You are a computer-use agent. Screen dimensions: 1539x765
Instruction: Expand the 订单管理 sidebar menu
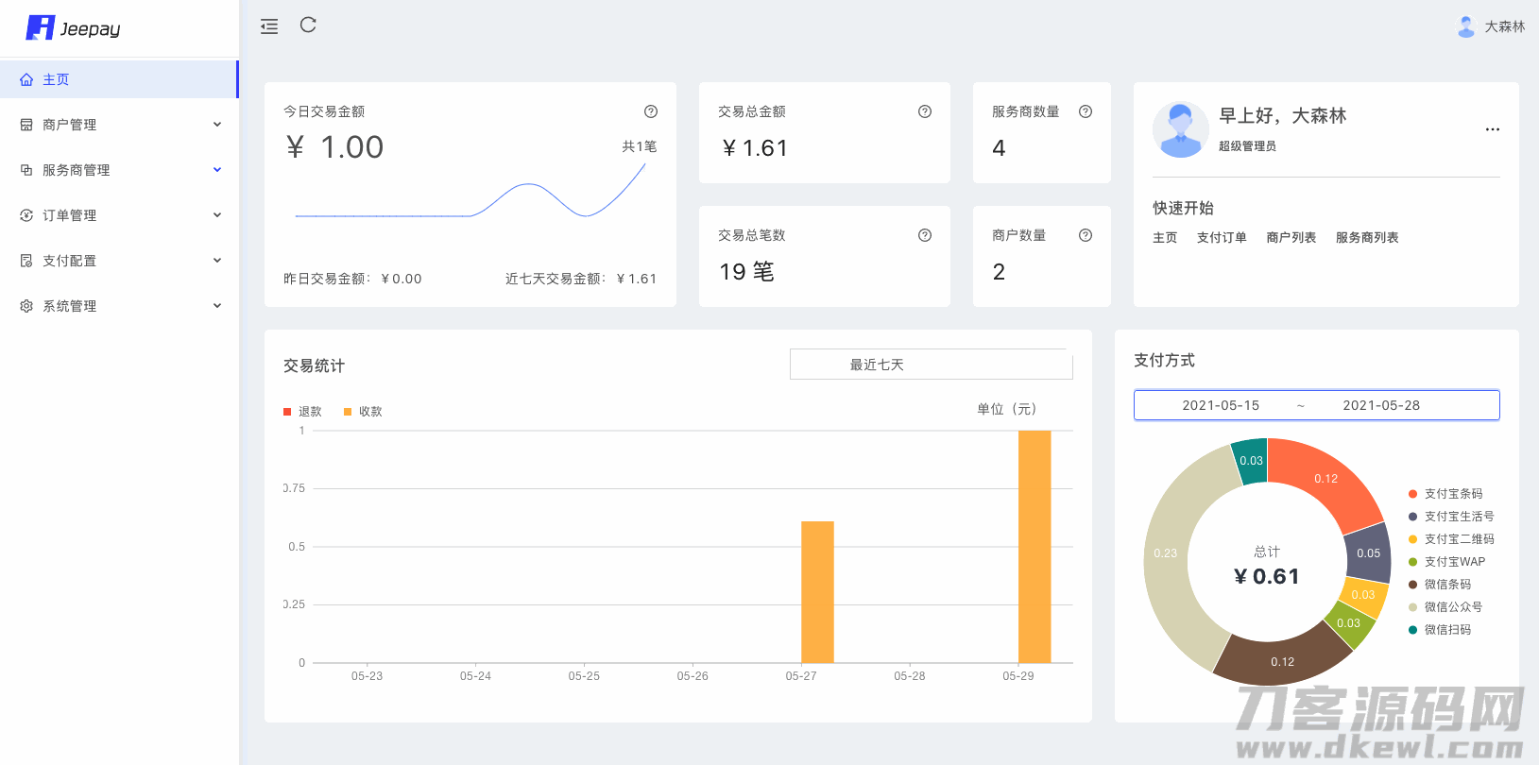pyautogui.click(x=119, y=215)
